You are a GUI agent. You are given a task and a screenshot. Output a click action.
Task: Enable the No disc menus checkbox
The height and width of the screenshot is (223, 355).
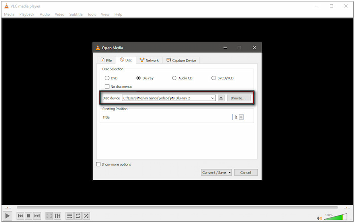(x=107, y=87)
